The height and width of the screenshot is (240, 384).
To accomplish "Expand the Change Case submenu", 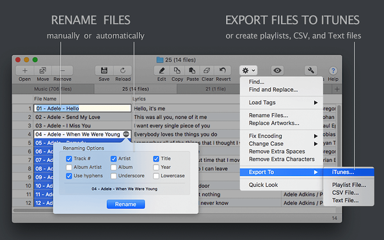I will 282,144.
